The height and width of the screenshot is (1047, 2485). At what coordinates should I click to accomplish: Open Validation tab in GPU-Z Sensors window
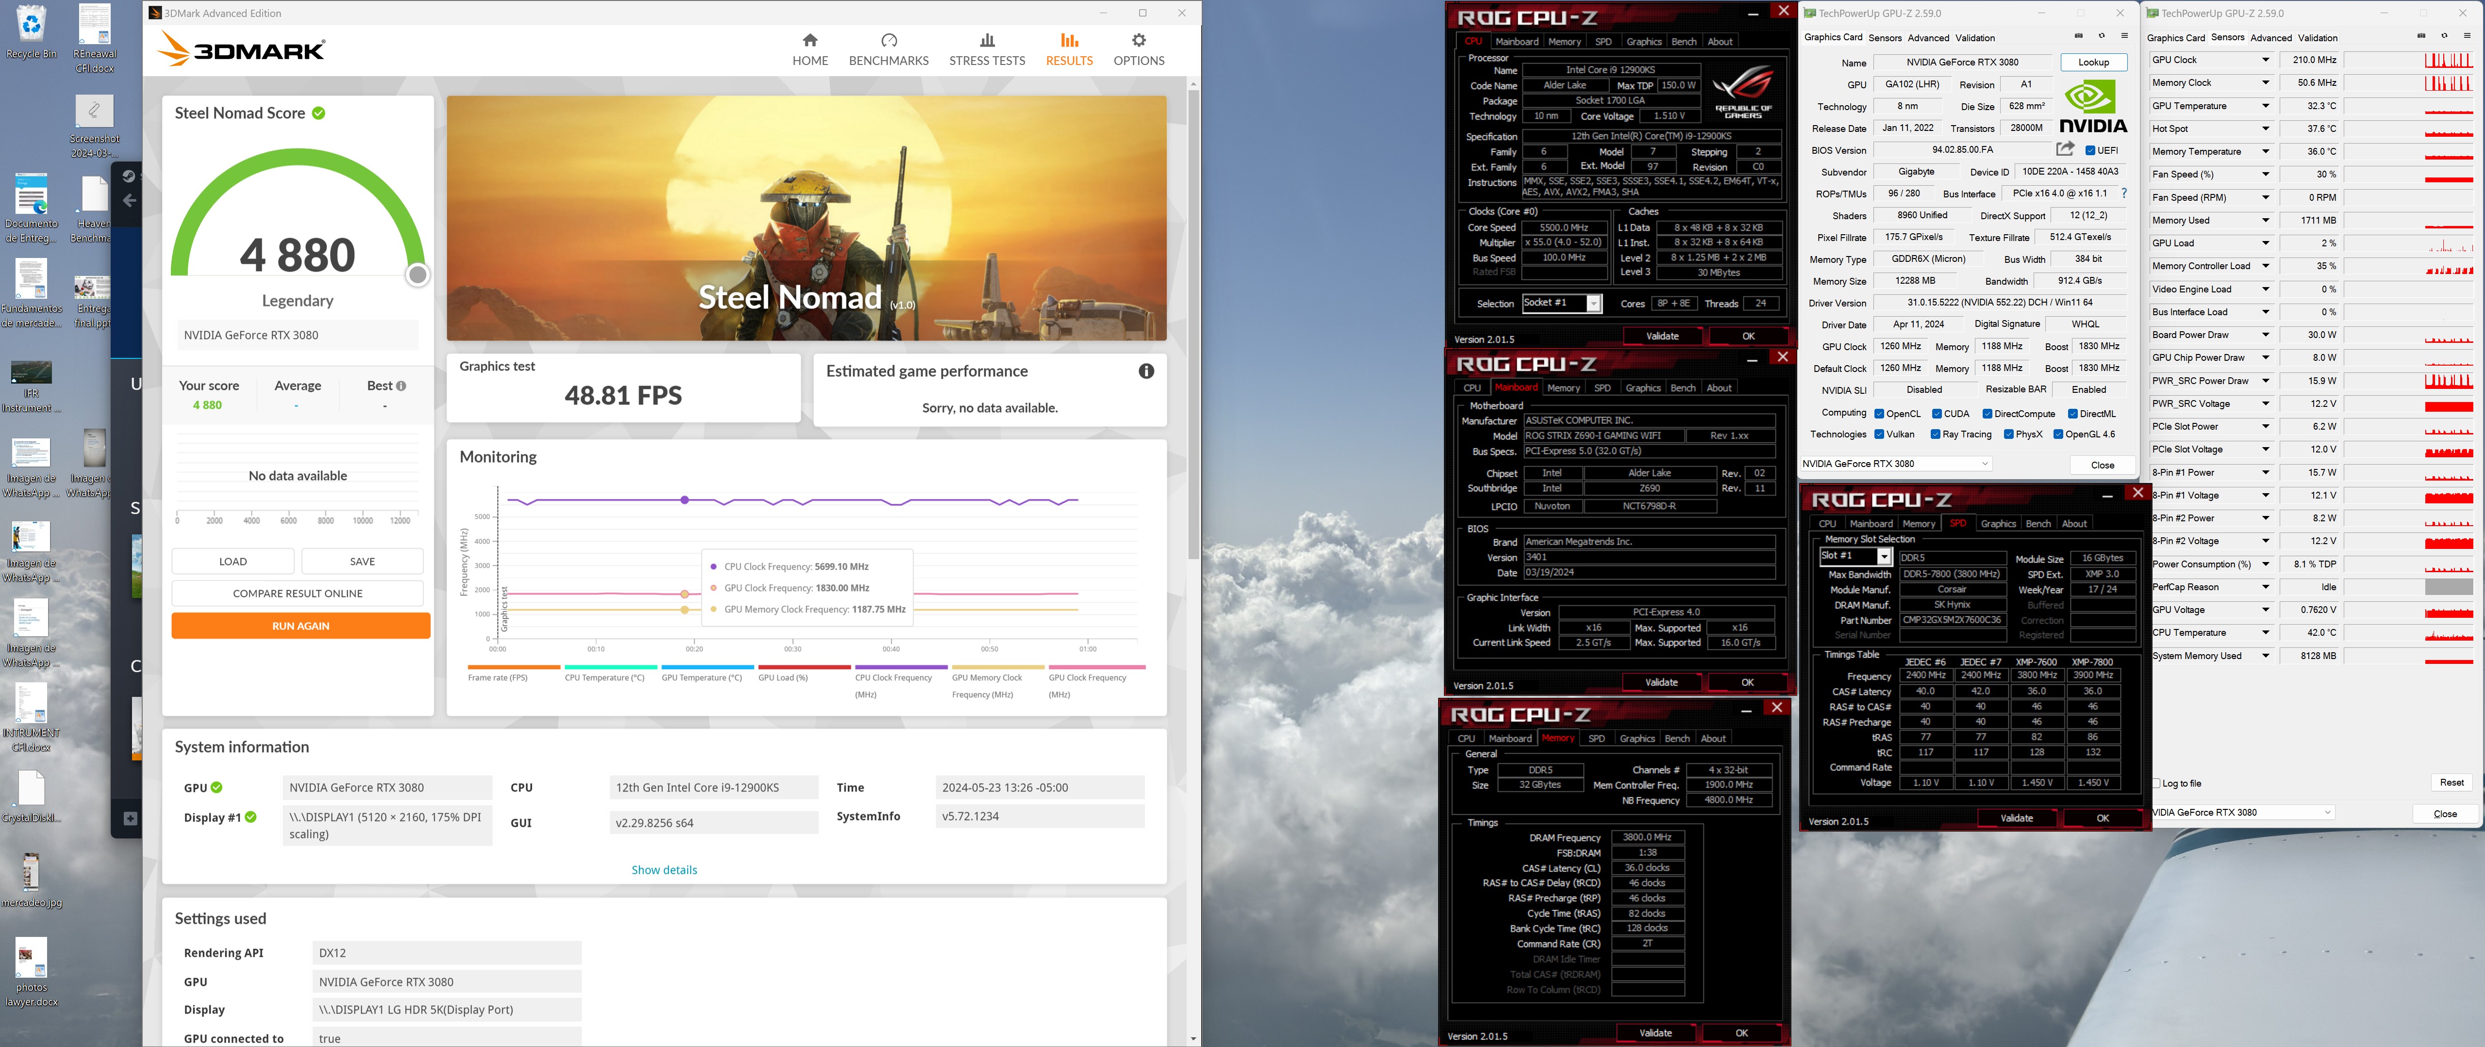pos(2317,38)
